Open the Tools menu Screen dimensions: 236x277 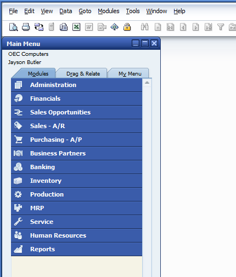pyautogui.click(x=133, y=11)
